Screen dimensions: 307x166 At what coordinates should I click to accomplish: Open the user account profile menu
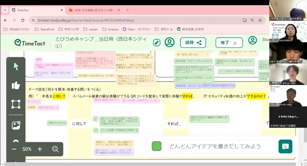(x=252, y=40)
